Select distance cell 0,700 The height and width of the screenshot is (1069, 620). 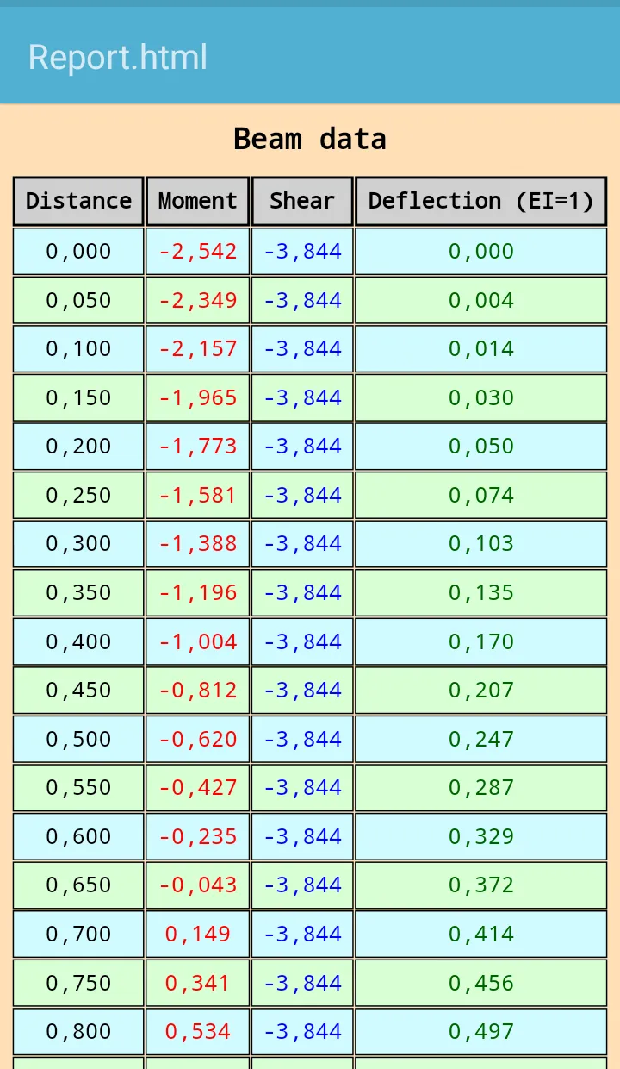click(78, 934)
